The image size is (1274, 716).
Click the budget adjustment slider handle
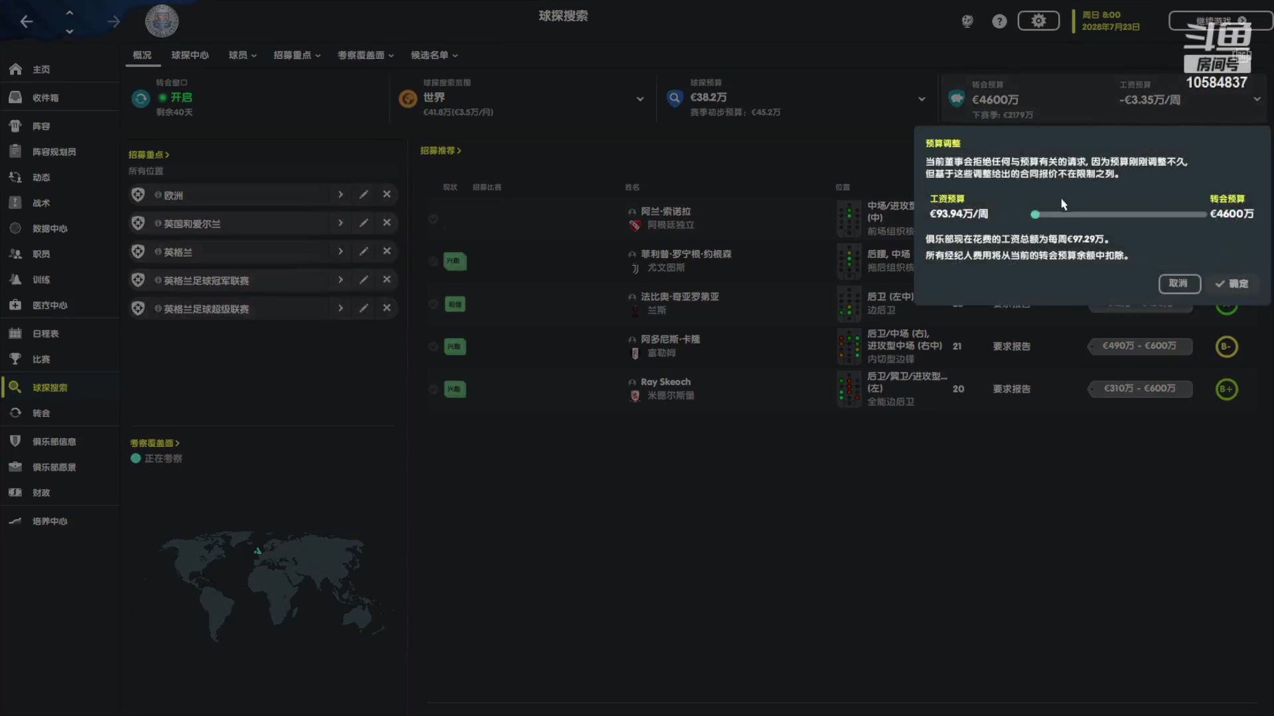tap(1035, 214)
